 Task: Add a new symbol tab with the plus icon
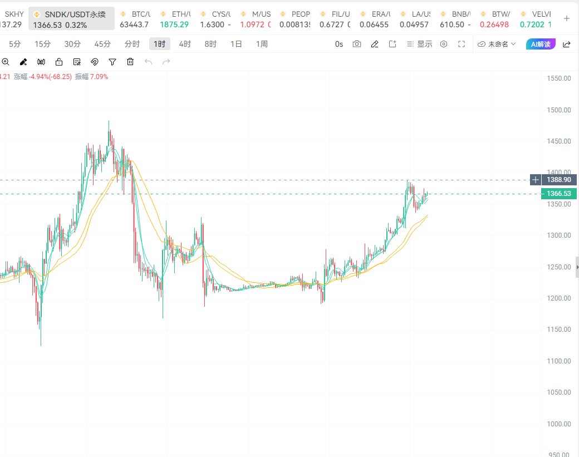click(x=566, y=18)
